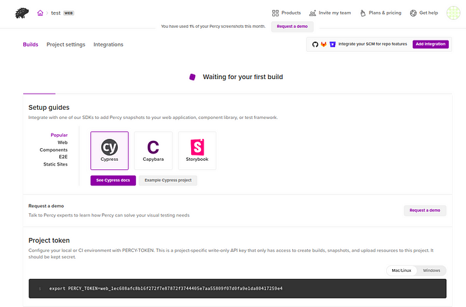This screenshot has width=466, height=307.
Task: Click the Bitbucket logo icon
Action: [333, 45]
